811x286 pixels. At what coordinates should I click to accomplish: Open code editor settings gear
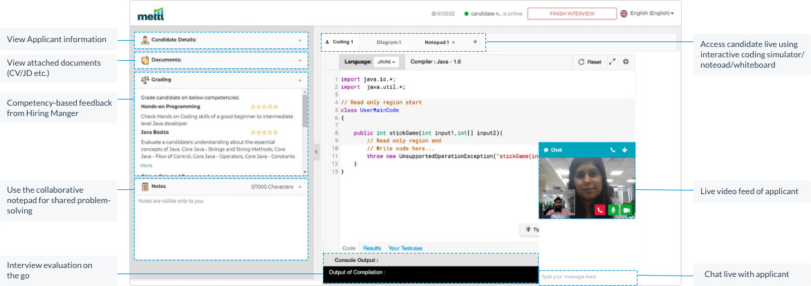pyautogui.click(x=626, y=61)
